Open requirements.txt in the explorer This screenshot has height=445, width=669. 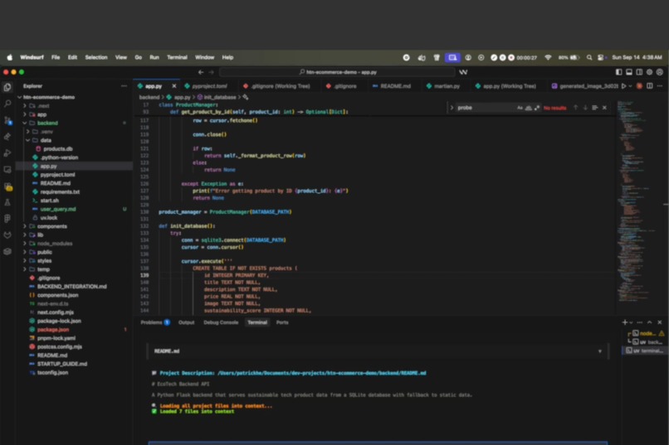pyautogui.click(x=60, y=192)
